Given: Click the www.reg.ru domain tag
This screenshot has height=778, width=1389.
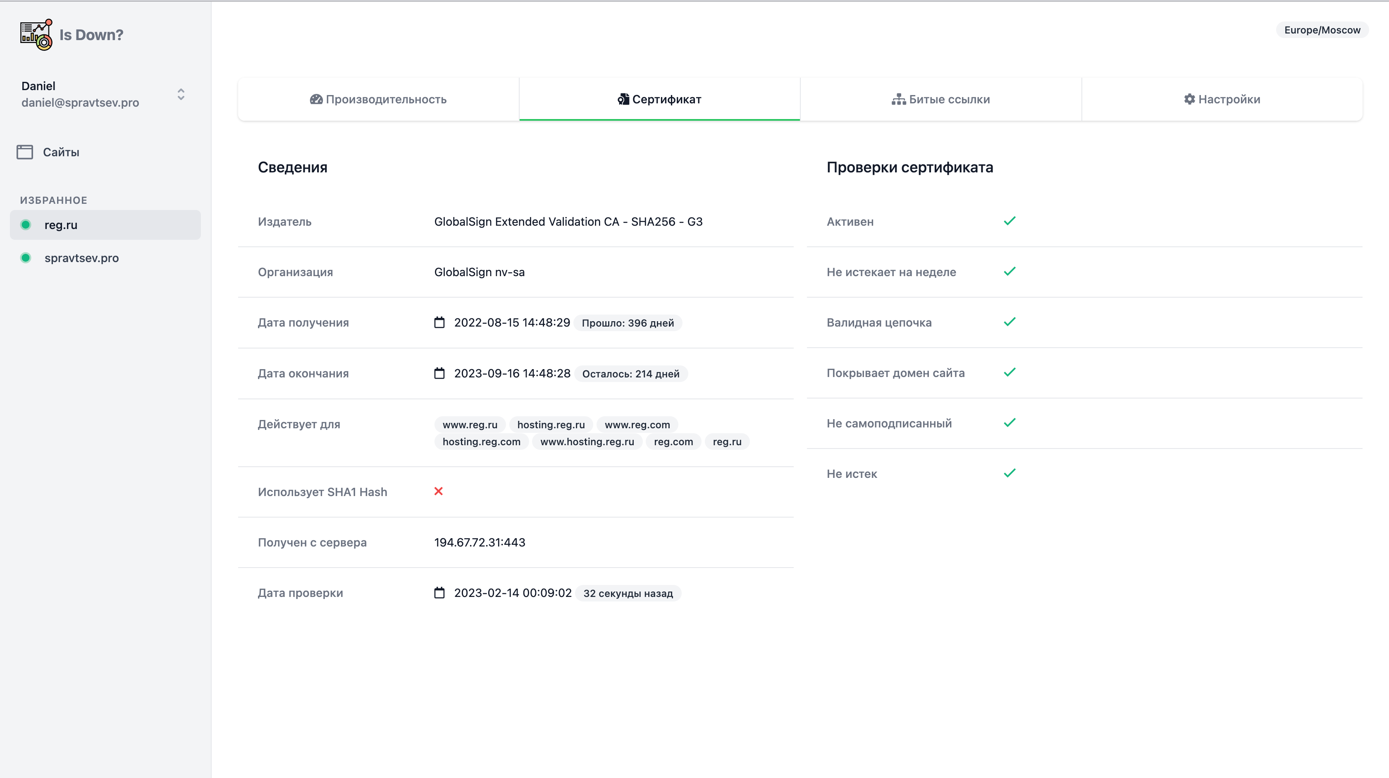Looking at the screenshot, I should [x=470, y=424].
